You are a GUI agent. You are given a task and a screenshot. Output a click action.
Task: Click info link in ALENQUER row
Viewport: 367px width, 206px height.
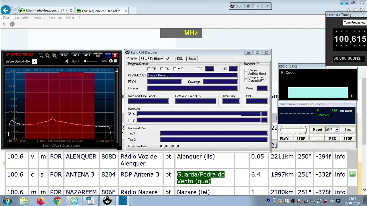pos(340,157)
